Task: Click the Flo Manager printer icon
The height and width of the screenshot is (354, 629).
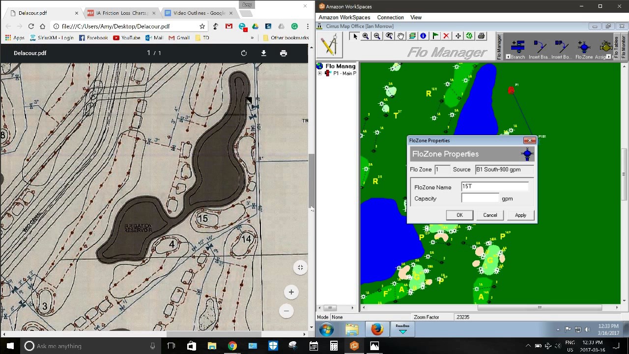Action: pyautogui.click(x=481, y=36)
